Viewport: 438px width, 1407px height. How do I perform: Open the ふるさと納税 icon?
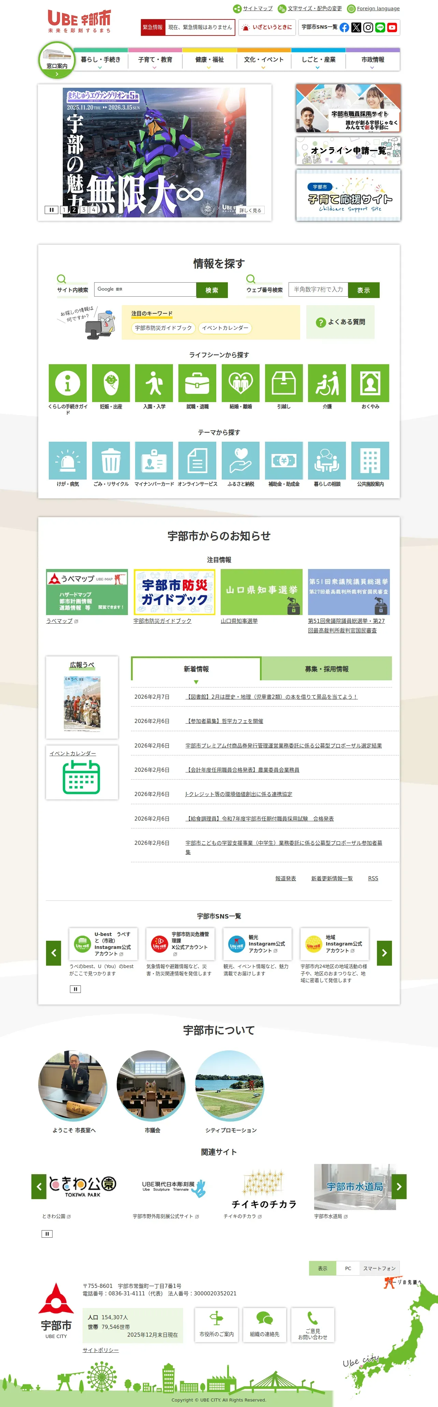pyautogui.click(x=241, y=460)
